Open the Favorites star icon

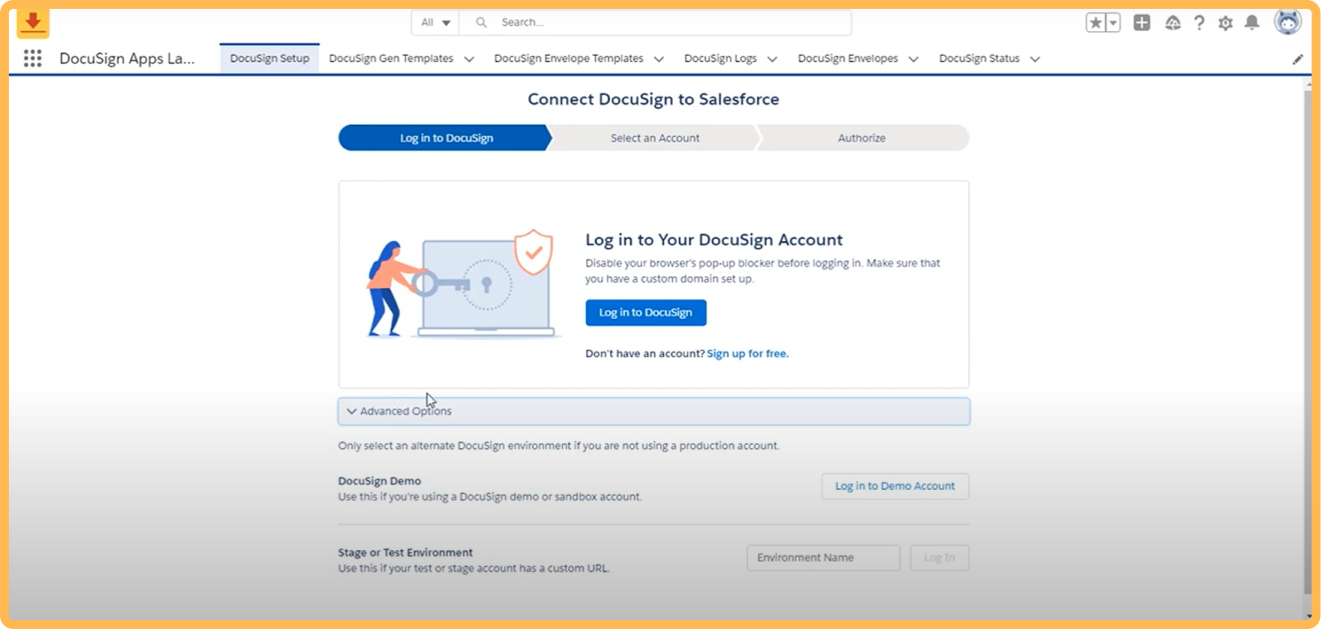point(1096,23)
